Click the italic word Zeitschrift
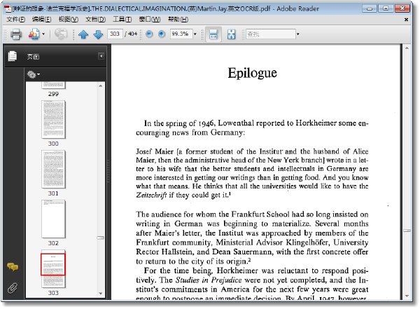This screenshot has width=420, height=309. 151,195
